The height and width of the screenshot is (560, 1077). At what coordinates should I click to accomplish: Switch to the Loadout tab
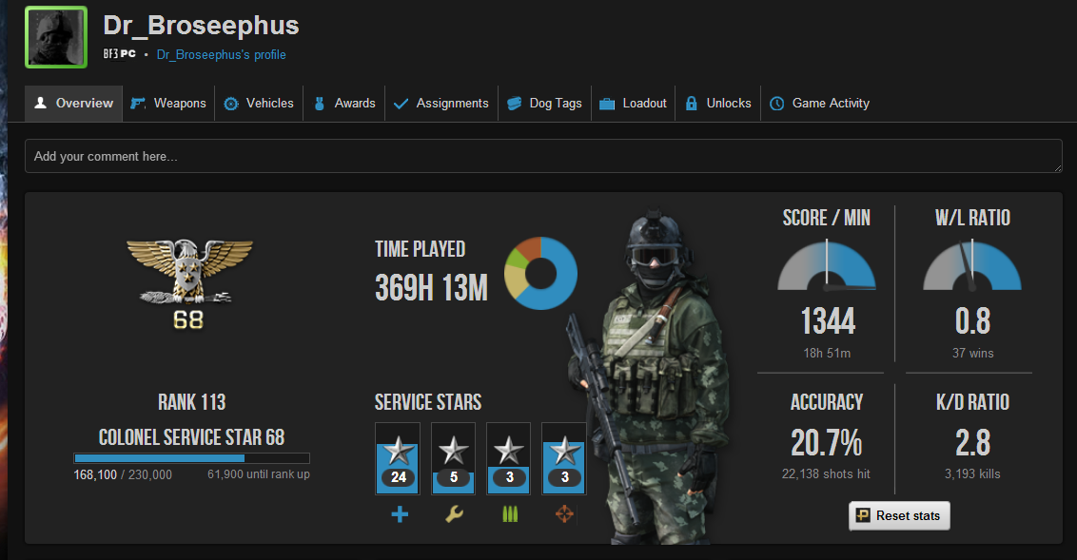point(634,104)
